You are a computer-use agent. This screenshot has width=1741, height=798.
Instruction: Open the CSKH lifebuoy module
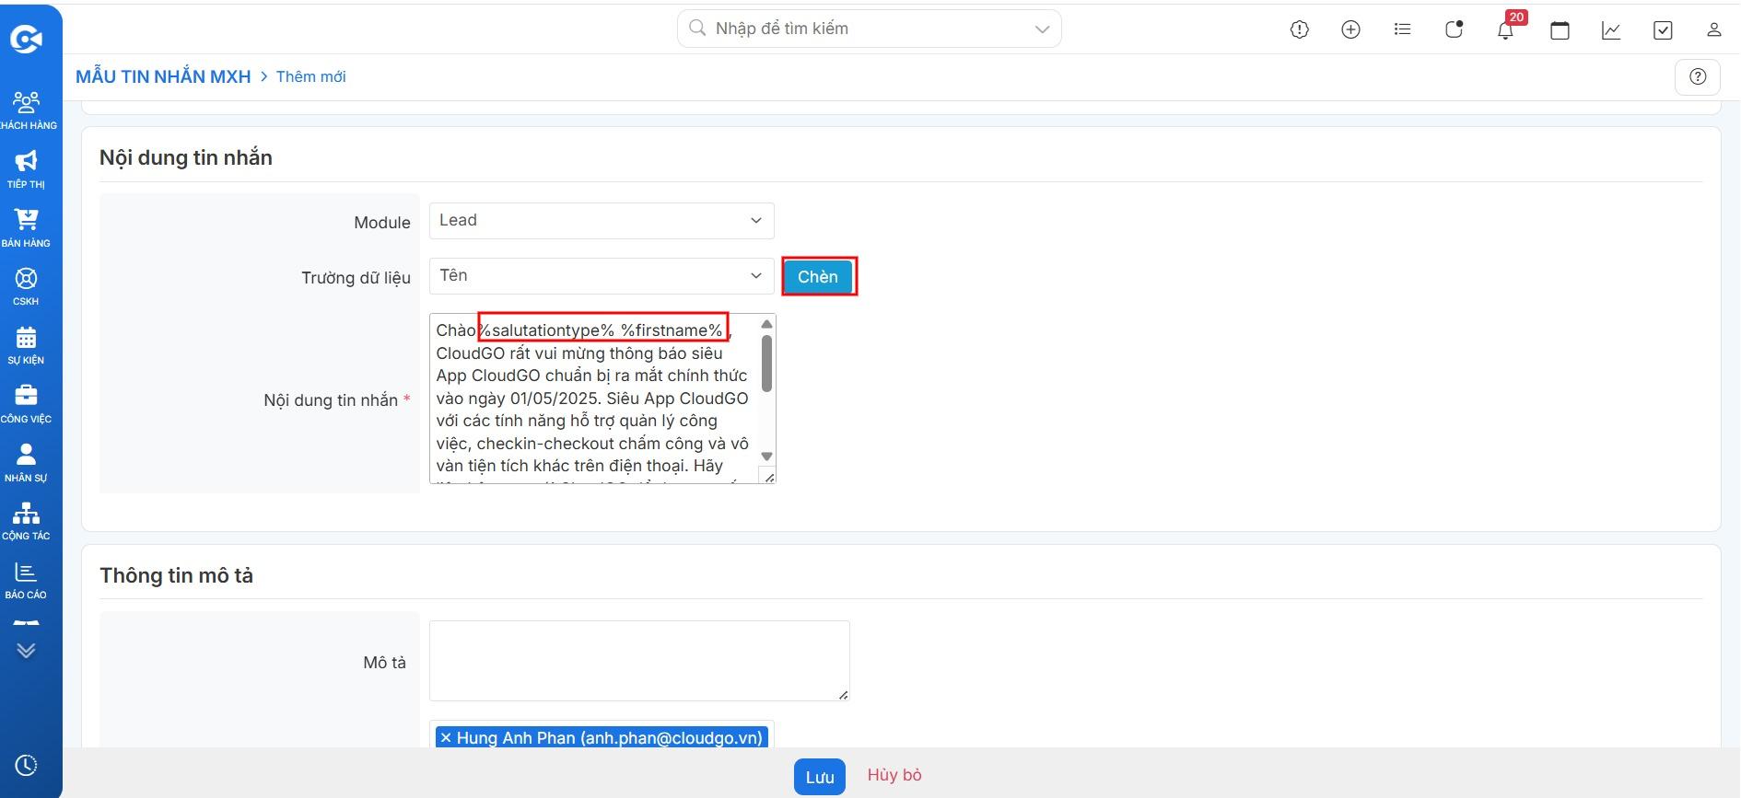[27, 286]
